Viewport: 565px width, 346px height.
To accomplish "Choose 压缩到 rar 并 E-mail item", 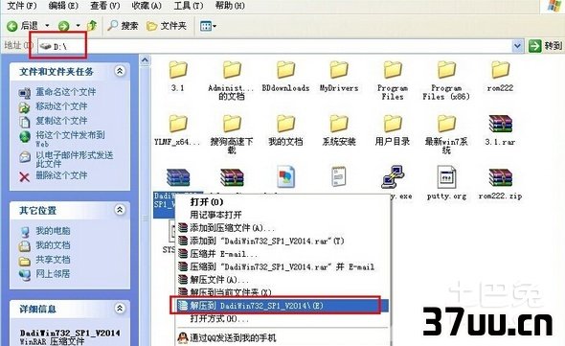I will click(282, 267).
